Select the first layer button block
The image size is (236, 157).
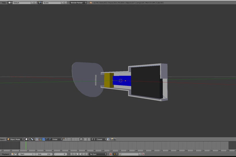click(x=67, y=139)
